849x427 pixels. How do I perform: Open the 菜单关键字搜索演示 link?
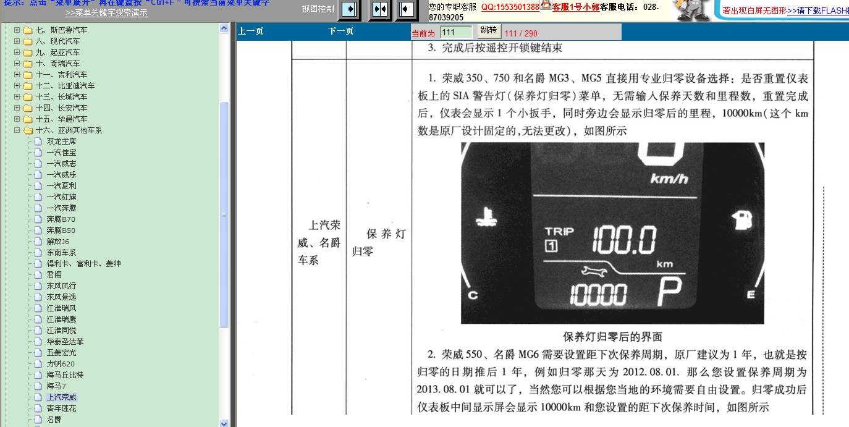coord(106,13)
